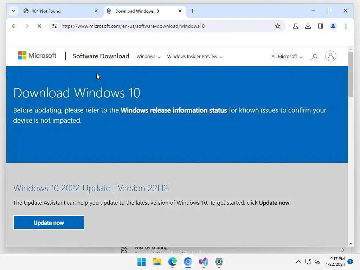Open the tab search dropdown arrow

[x=13, y=11]
